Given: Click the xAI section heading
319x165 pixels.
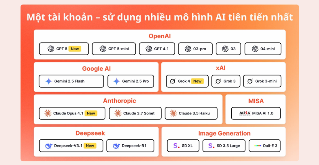Looking at the screenshot, I should 221,68.
